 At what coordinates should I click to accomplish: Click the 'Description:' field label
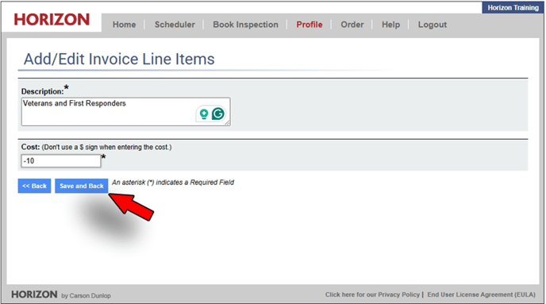[x=43, y=91]
